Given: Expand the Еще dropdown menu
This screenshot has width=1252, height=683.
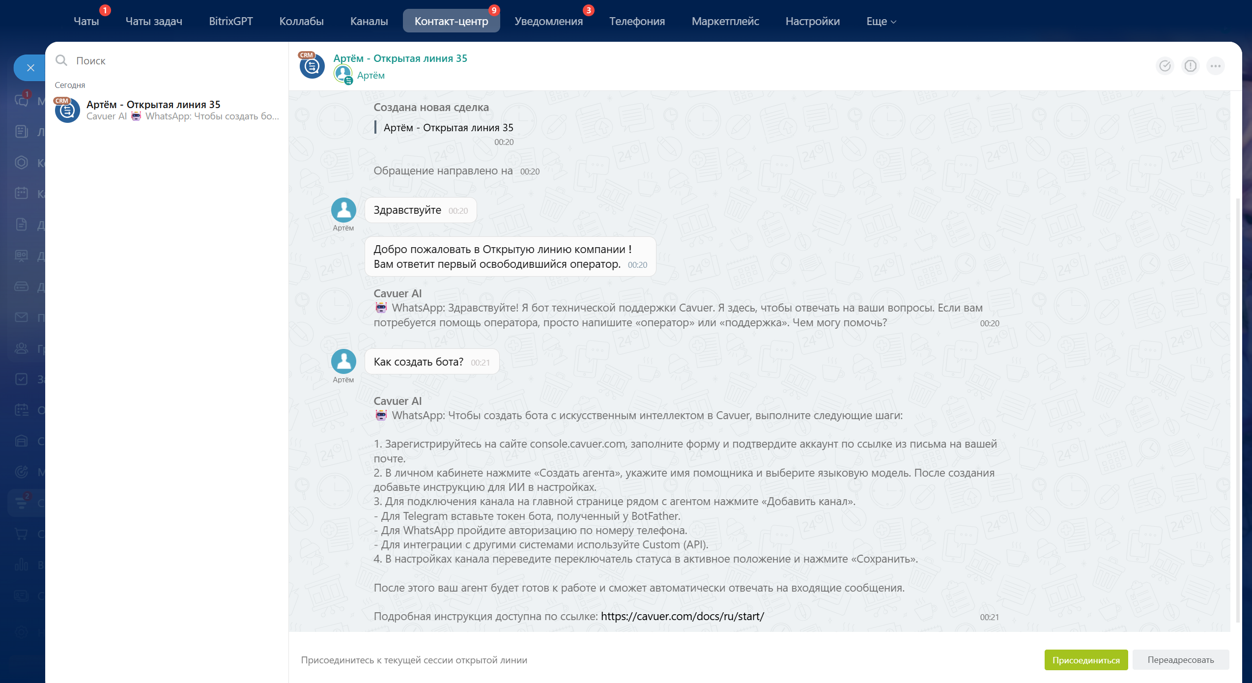Looking at the screenshot, I should coord(881,21).
